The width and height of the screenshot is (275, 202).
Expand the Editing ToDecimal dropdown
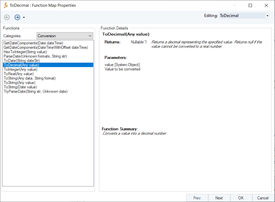click(267, 16)
